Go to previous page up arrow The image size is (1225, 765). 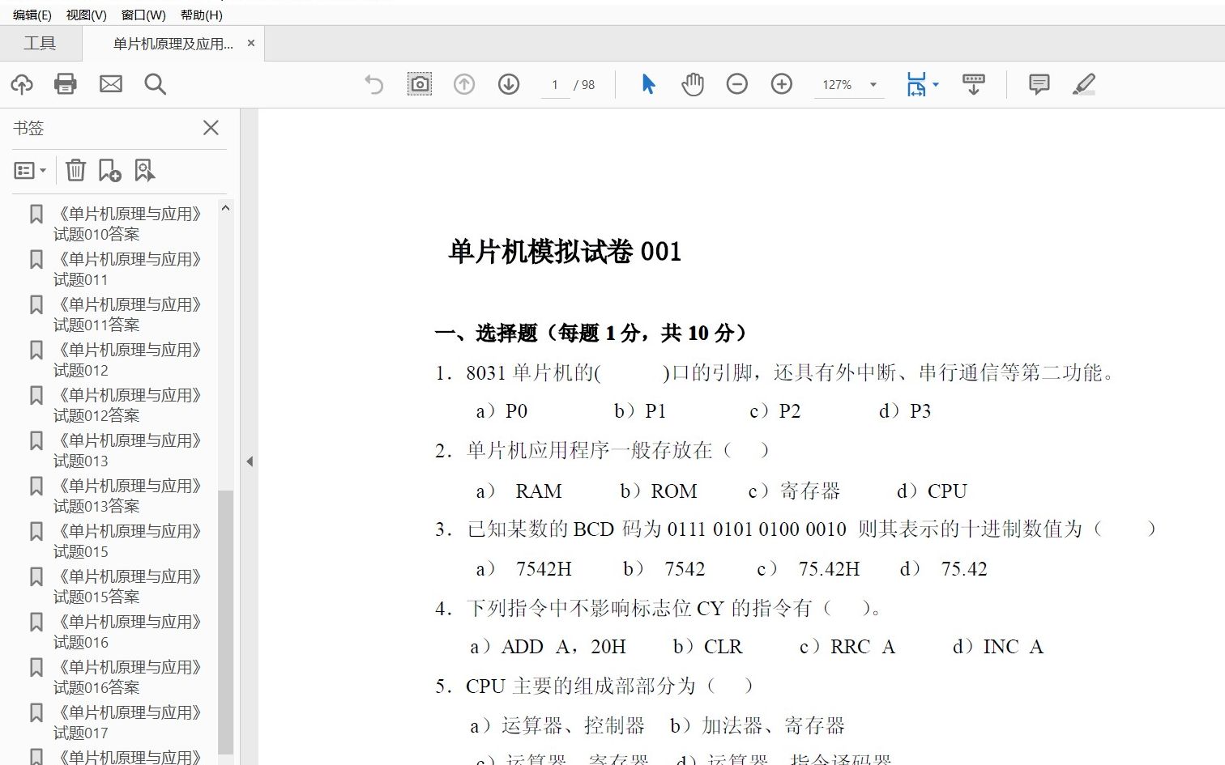(x=464, y=84)
